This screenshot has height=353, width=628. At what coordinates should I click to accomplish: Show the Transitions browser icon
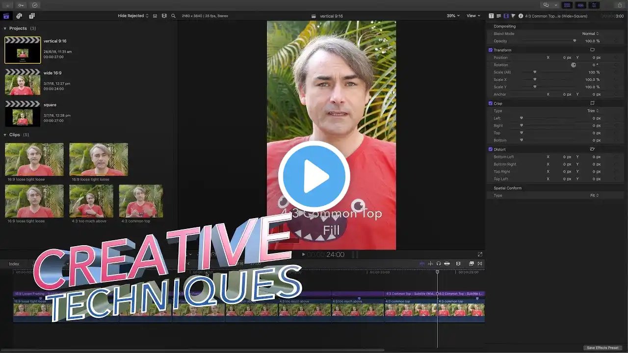point(480,264)
